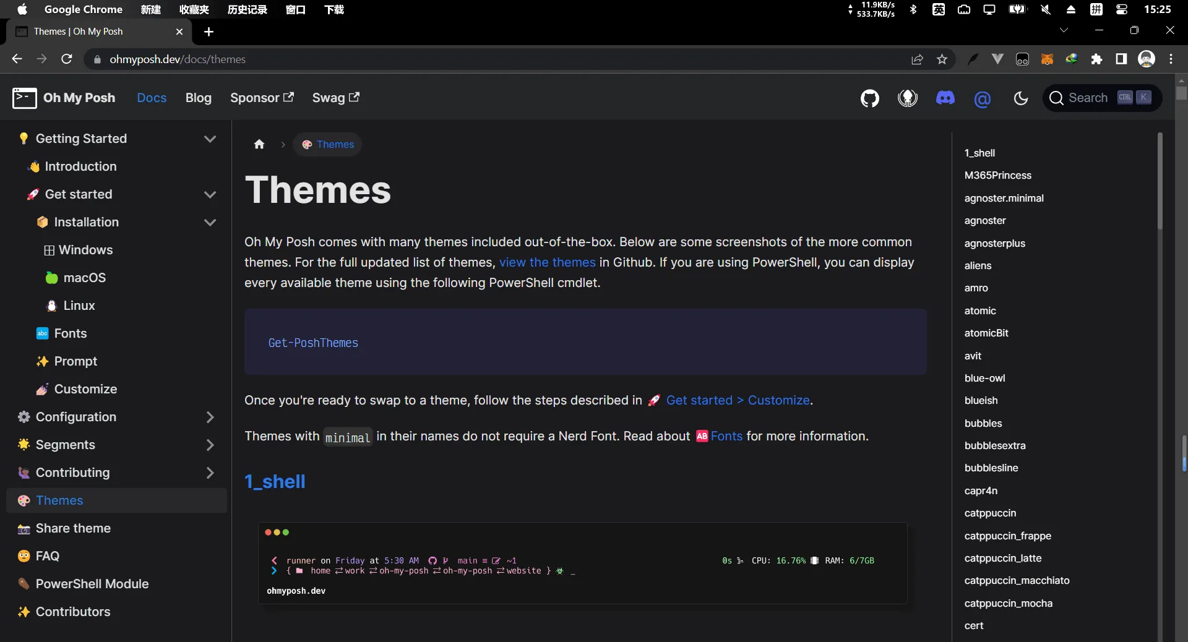Click the Apple menu icon
Screen dimensions: 1188x642
coord(22,9)
